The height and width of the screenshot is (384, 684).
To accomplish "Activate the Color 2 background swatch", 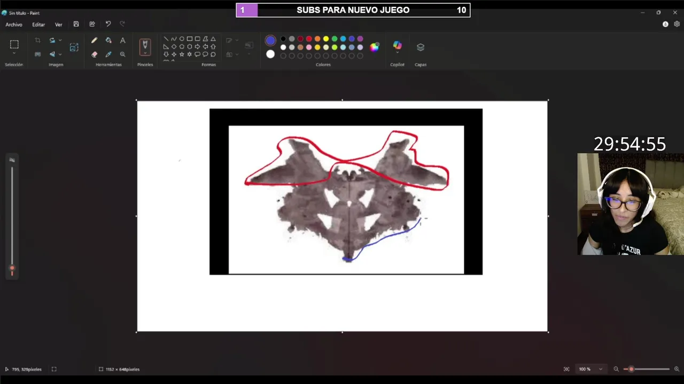I will click(x=270, y=54).
